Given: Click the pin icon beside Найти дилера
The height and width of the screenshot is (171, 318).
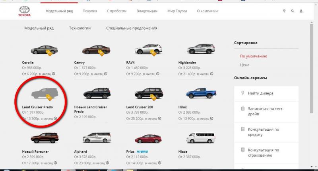Looking at the screenshot, I should coord(242,93).
